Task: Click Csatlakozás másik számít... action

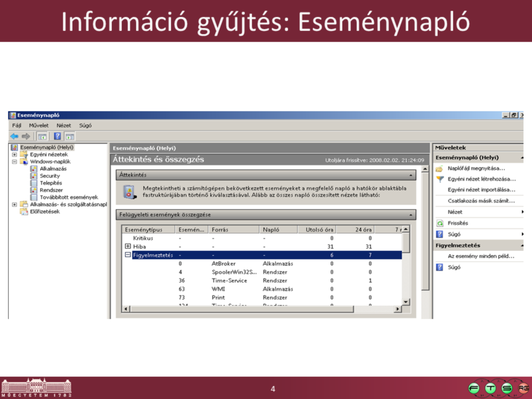Action: 481,200
